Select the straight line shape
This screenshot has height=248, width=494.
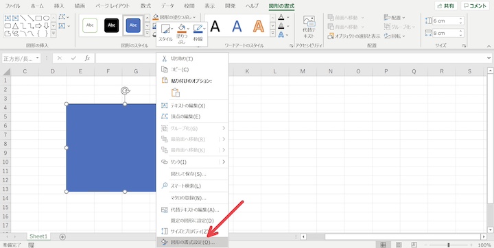[x=23, y=18]
